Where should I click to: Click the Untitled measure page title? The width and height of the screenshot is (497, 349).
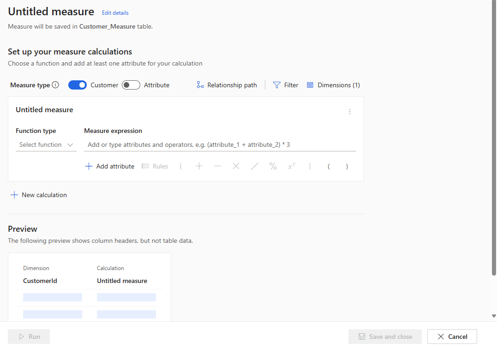(51, 12)
